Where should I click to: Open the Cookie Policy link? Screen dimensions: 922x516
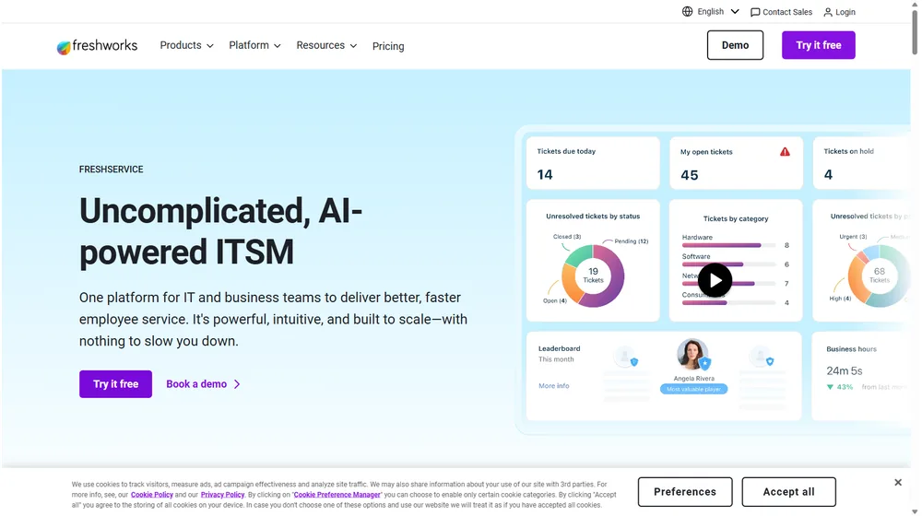(152, 495)
